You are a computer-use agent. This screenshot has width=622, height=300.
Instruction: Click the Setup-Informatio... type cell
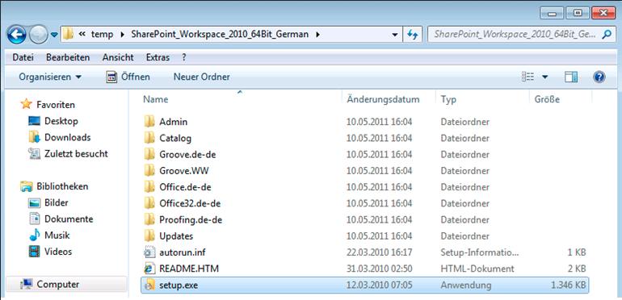click(480, 252)
